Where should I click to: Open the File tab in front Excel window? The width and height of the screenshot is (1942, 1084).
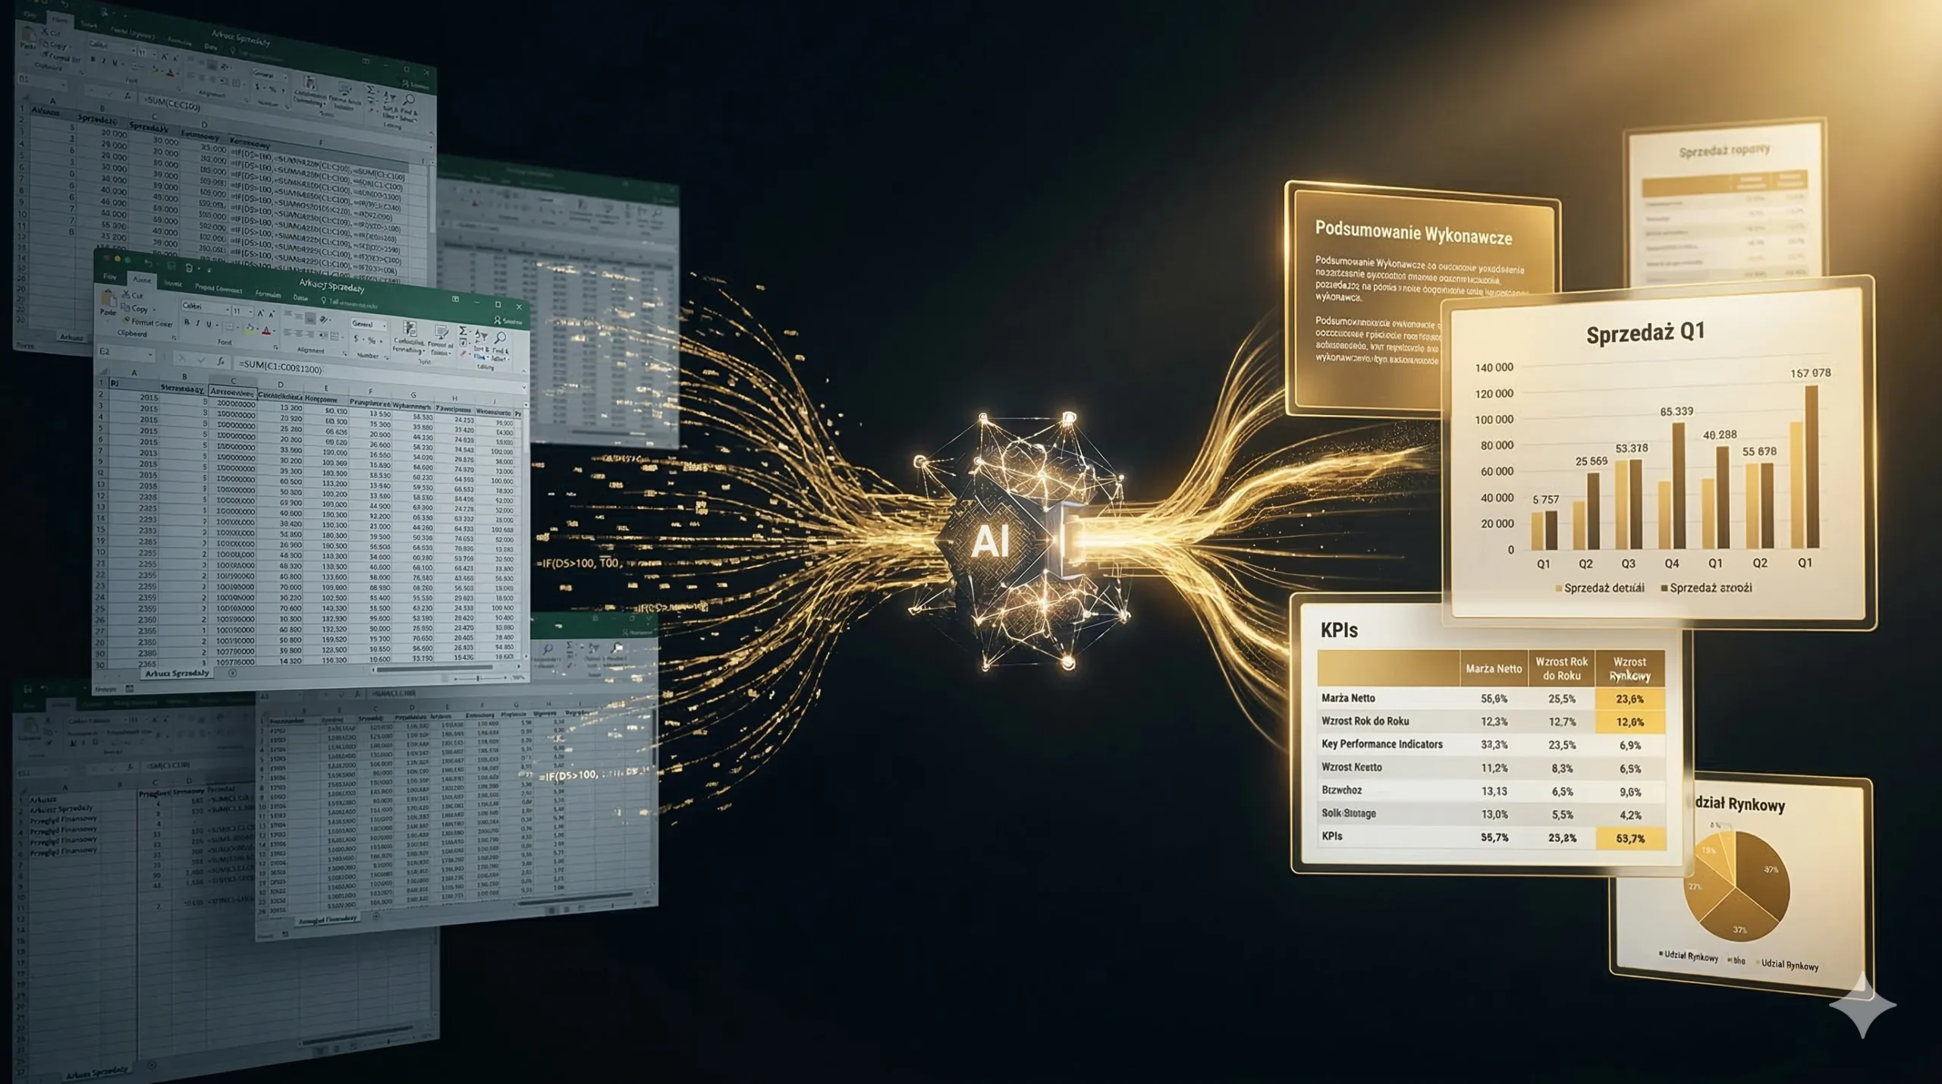coord(109,276)
